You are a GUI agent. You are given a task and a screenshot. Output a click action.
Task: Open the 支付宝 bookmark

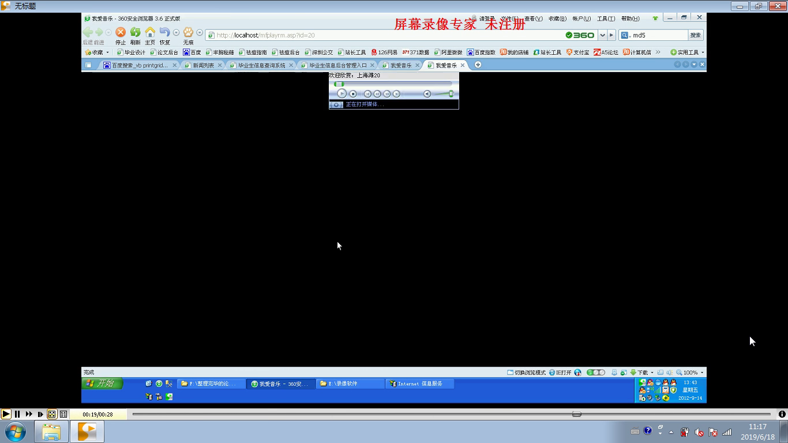[x=577, y=52]
